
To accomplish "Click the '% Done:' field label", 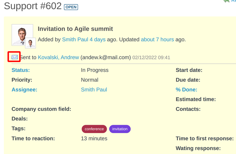I will point(186,90).
